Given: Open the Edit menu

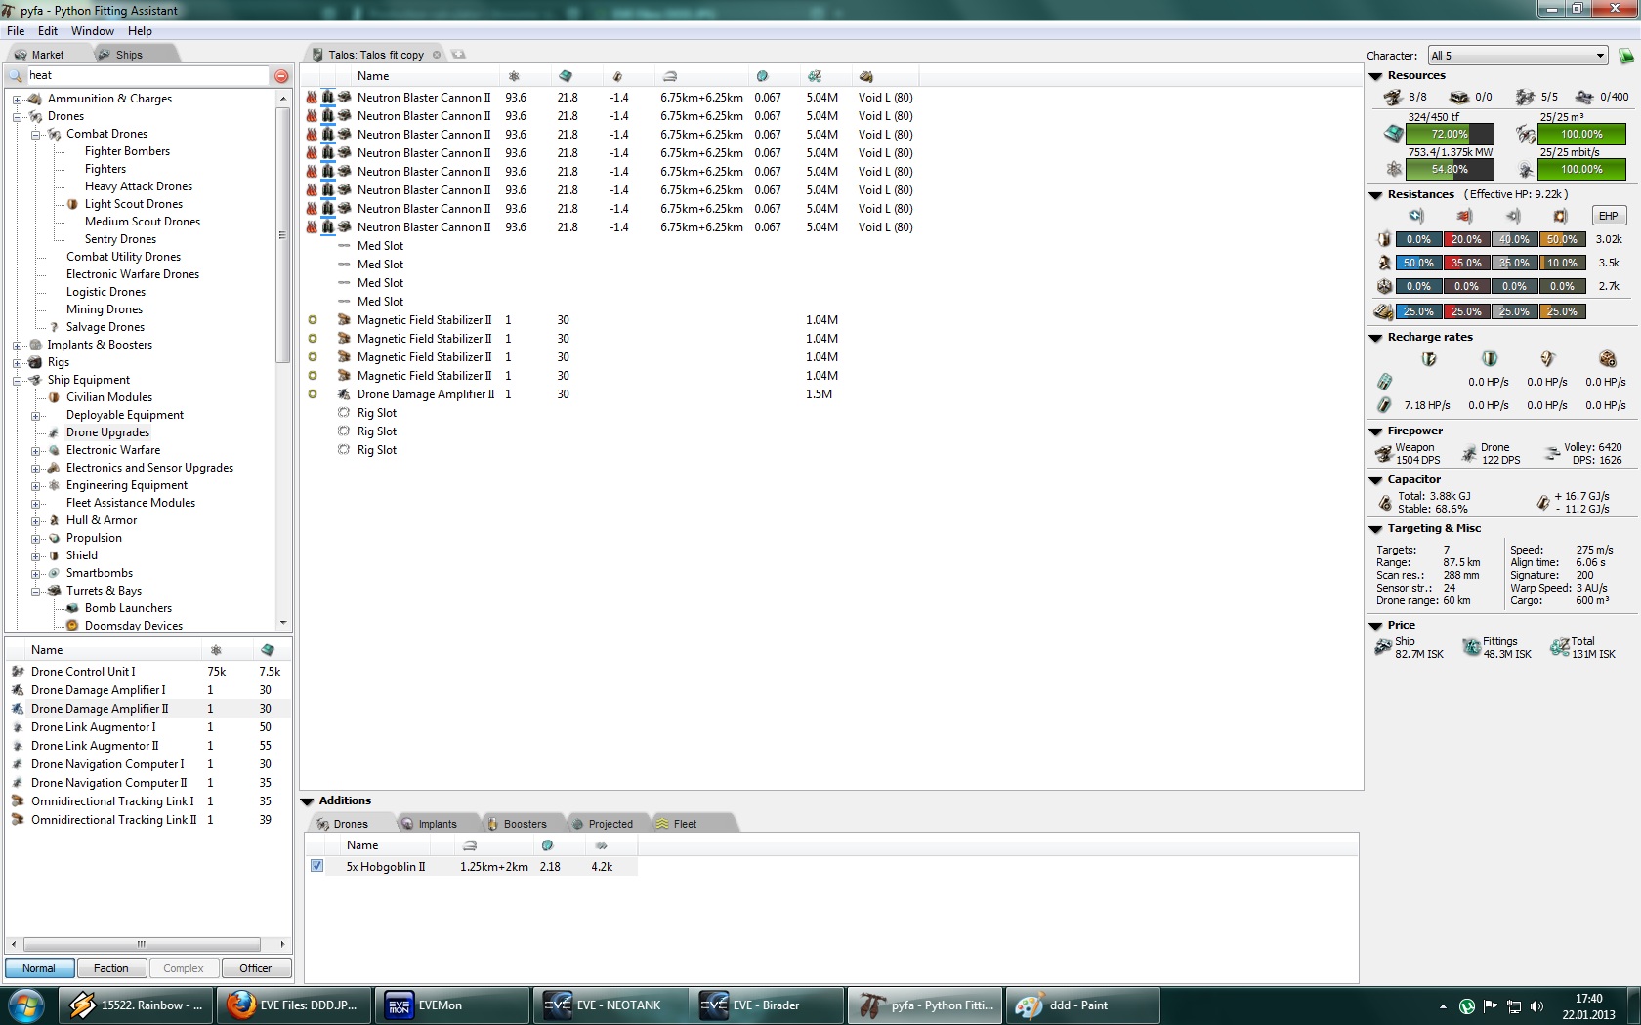Looking at the screenshot, I should (48, 31).
